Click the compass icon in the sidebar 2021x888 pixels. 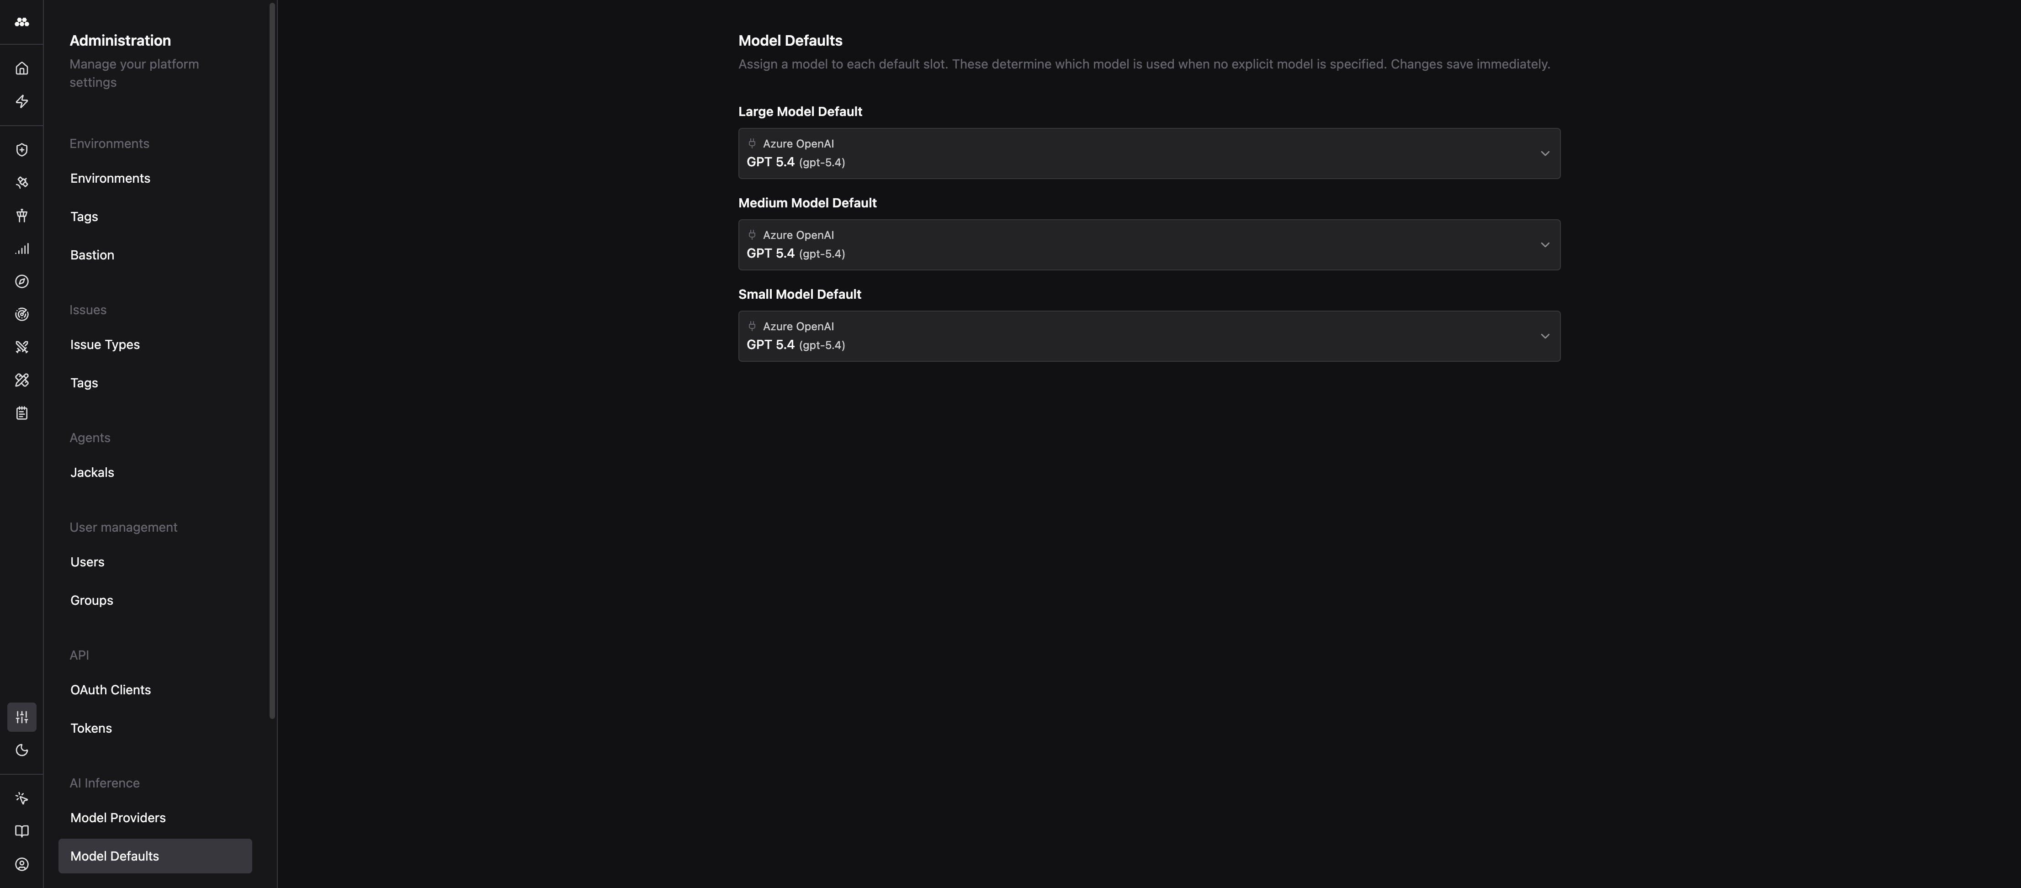(x=21, y=281)
